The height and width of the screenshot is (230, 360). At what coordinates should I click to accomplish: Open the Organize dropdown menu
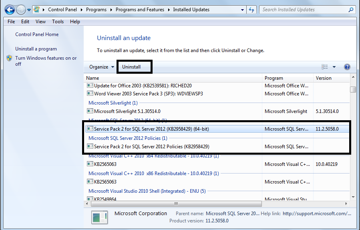click(x=101, y=67)
